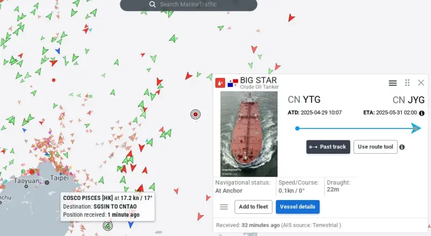Open the BIG STAR panel hamburger menu
The height and width of the screenshot is (236, 431).
393,83
